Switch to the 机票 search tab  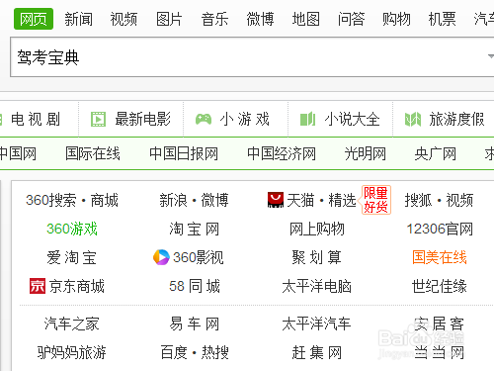point(442,19)
